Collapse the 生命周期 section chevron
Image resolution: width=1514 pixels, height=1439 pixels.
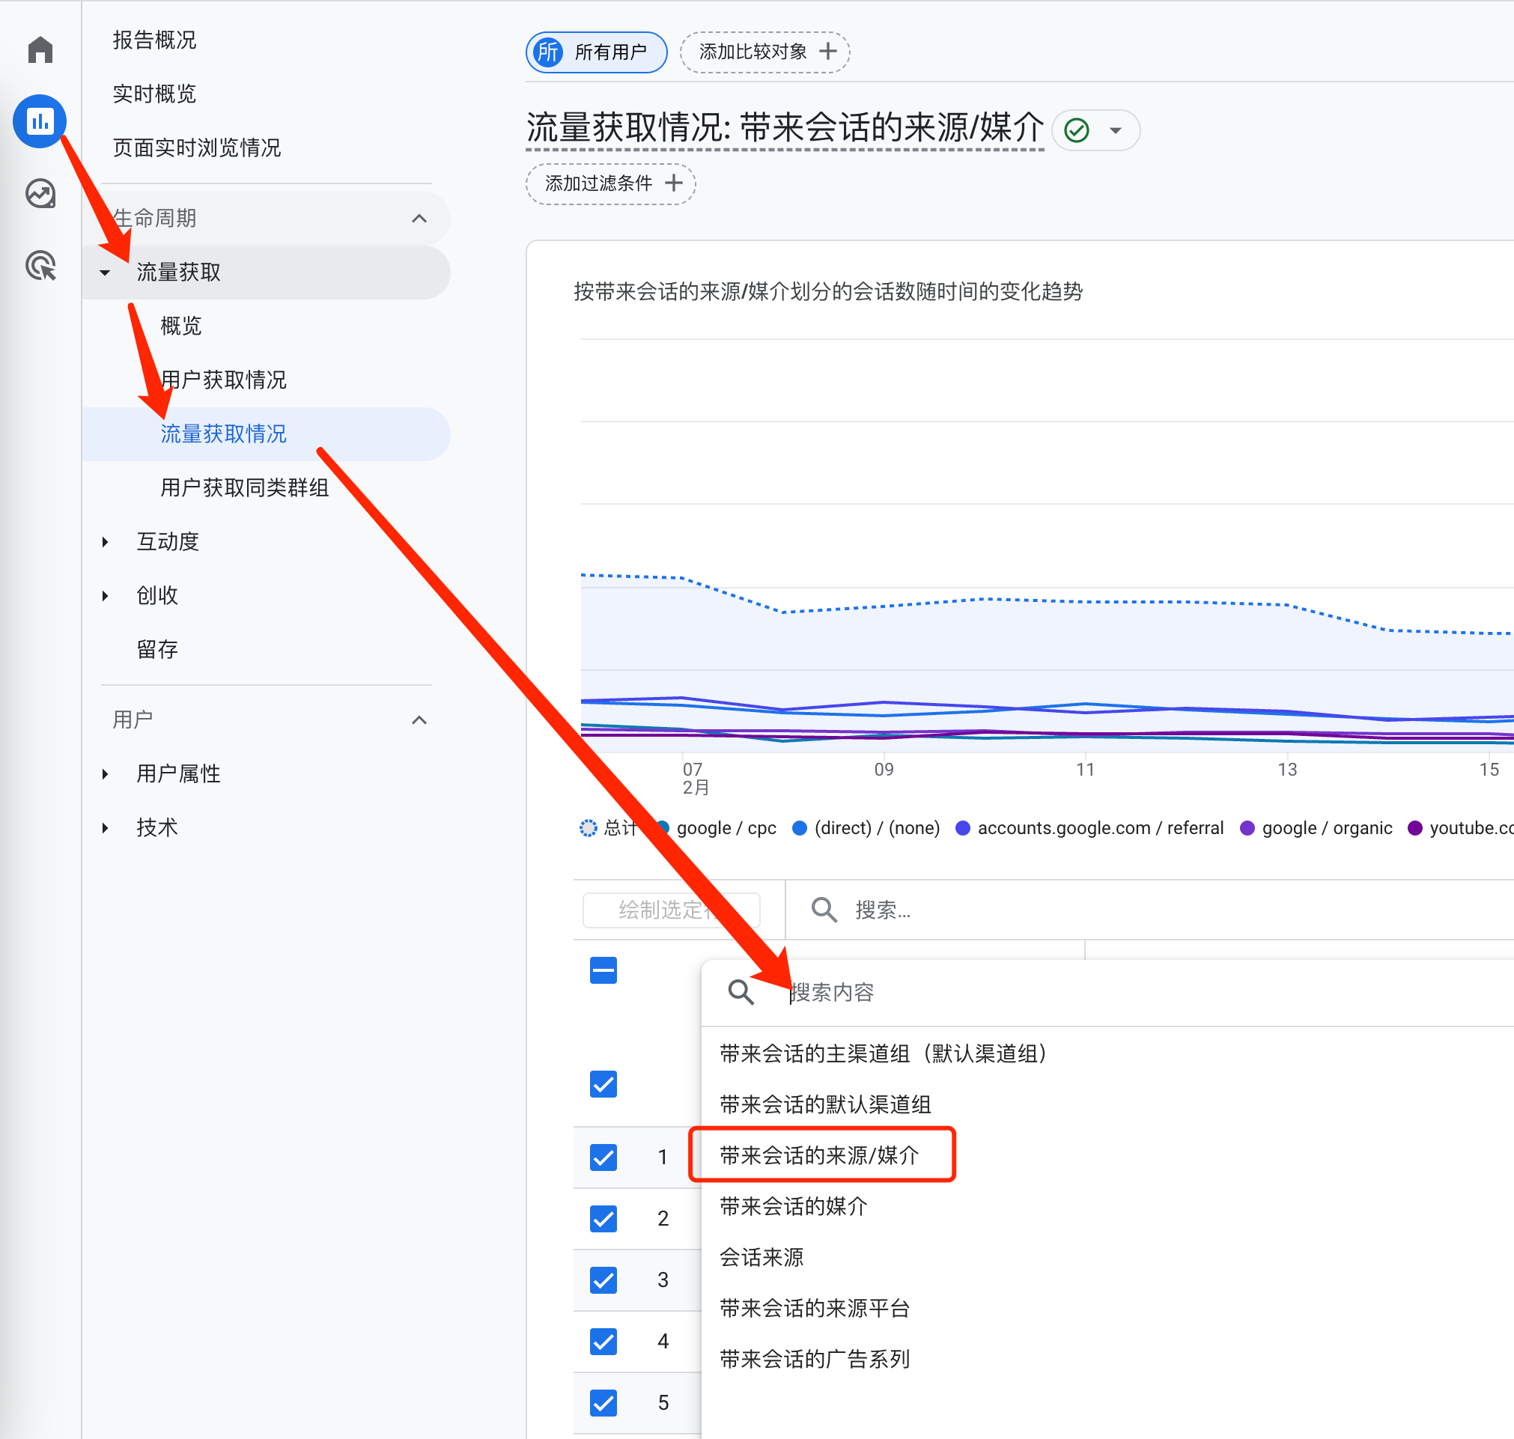419,219
